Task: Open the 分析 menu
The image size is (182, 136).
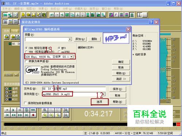Action: (67, 9)
